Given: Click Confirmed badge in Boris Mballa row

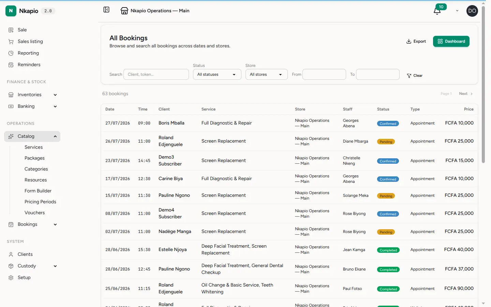Looking at the screenshot, I should coord(388,124).
